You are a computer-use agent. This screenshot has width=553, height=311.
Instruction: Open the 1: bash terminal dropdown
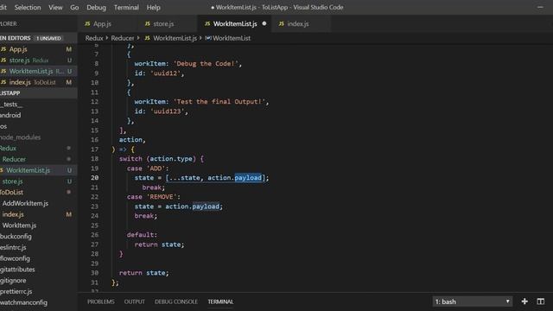(x=473, y=301)
